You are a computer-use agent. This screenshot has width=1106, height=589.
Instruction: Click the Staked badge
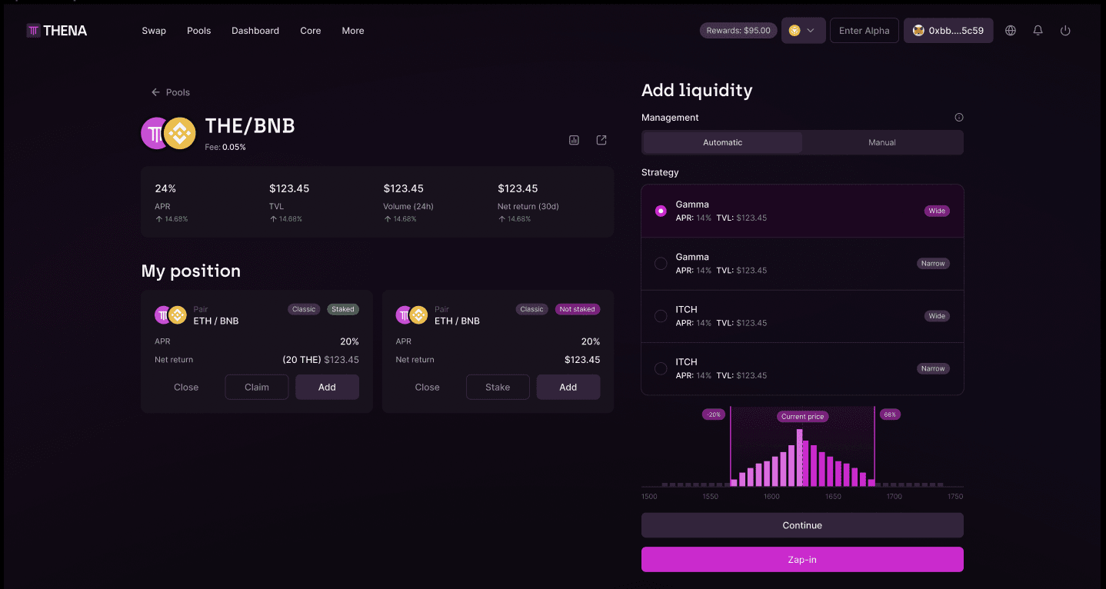click(343, 309)
